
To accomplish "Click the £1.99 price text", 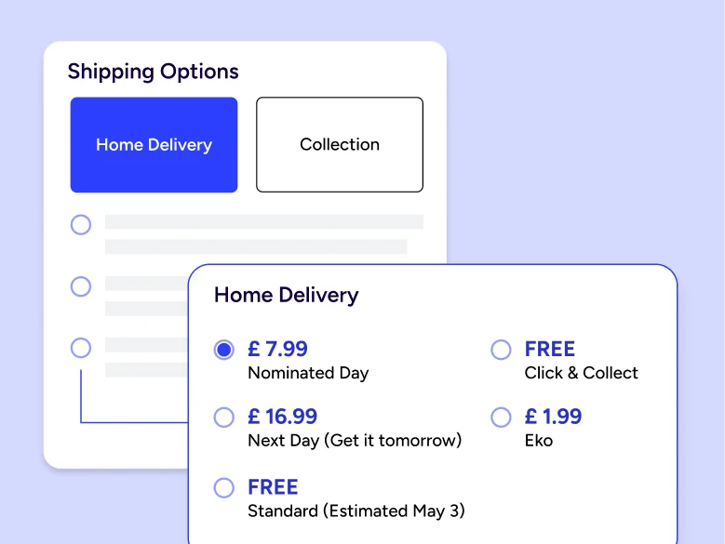I will (x=554, y=417).
